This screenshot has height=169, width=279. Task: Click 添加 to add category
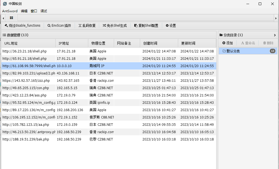[228, 43]
